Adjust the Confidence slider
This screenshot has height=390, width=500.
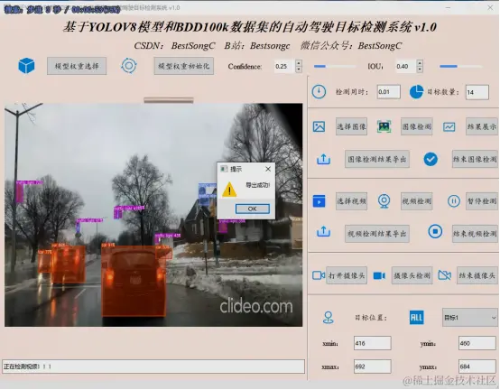pyautogui.click(x=335, y=66)
